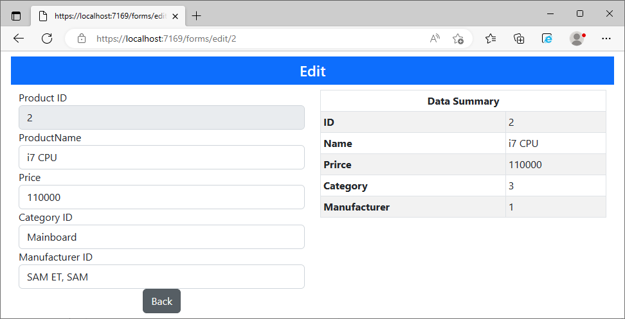Click the disabled Product ID field
Viewport: 625px width, 319px height.
162,117
